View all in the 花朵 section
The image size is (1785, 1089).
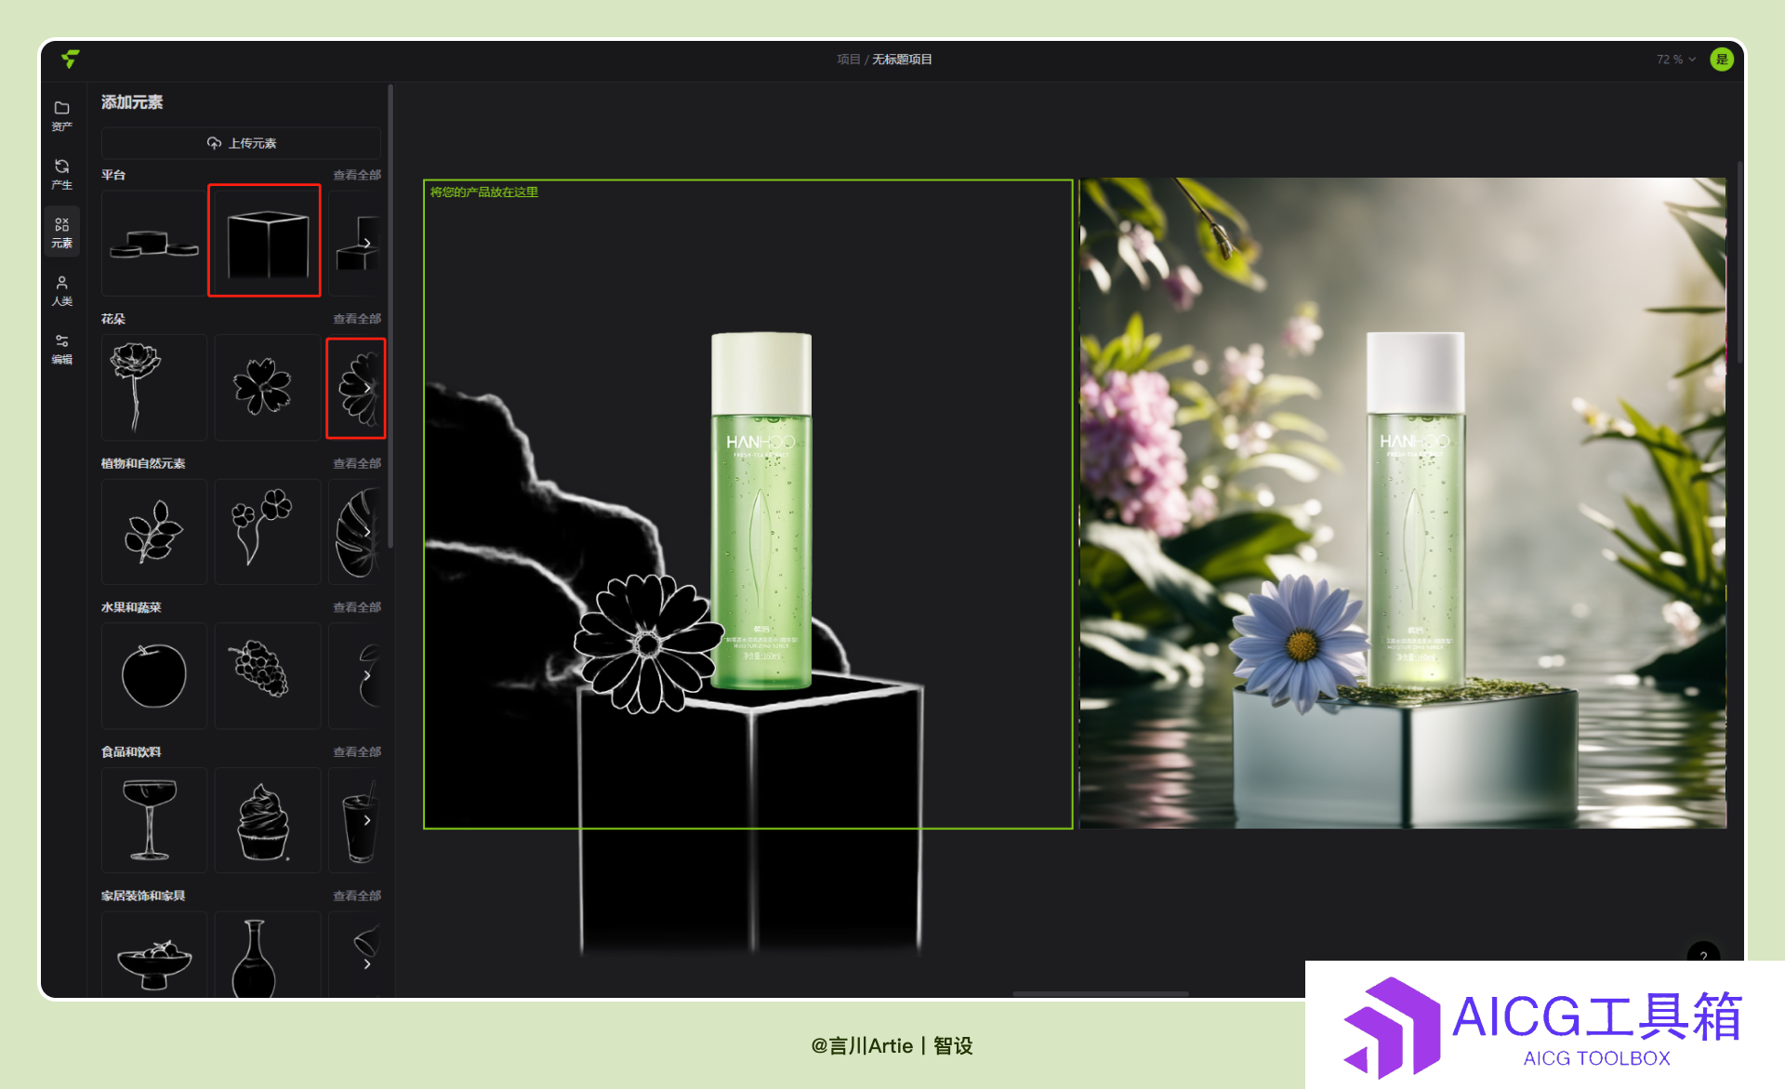pyautogui.click(x=357, y=319)
